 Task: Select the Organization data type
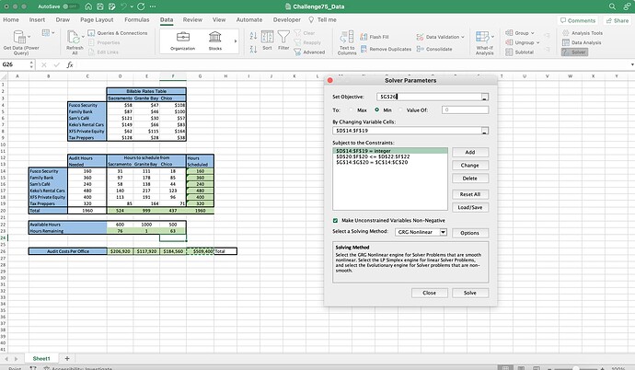(x=182, y=40)
